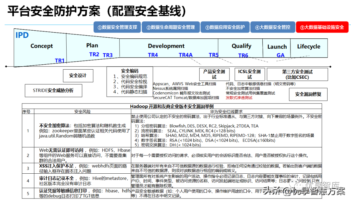Select the red ⑤大数据基础设施安全 tab
The height and width of the screenshot is (201, 351).
pos(322,27)
